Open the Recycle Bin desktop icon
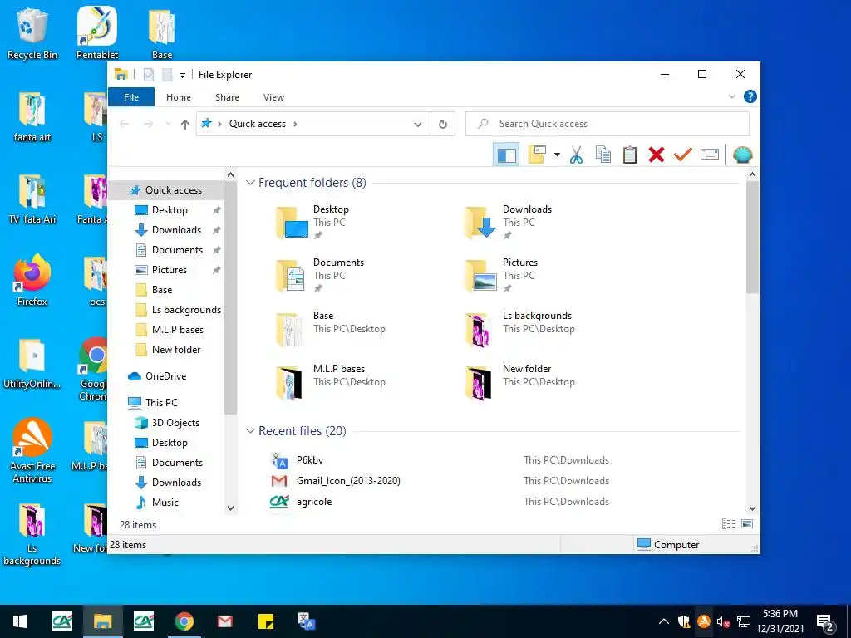This screenshot has width=851, height=638. 32,33
